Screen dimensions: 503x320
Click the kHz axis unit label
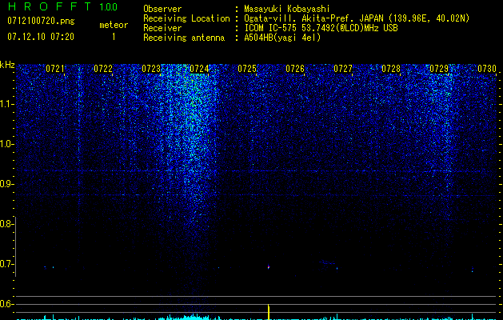(7, 65)
